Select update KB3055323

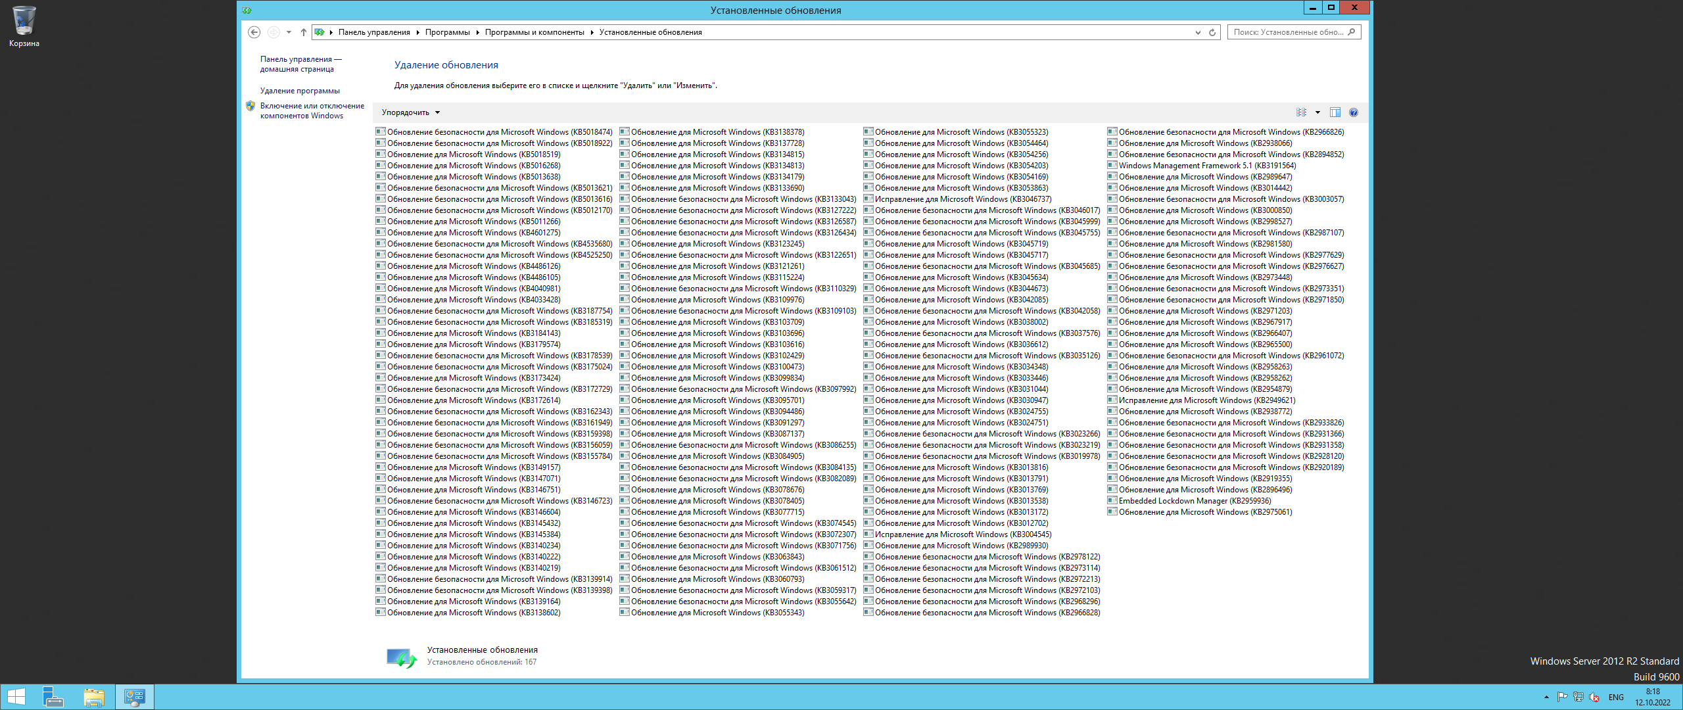tap(956, 132)
